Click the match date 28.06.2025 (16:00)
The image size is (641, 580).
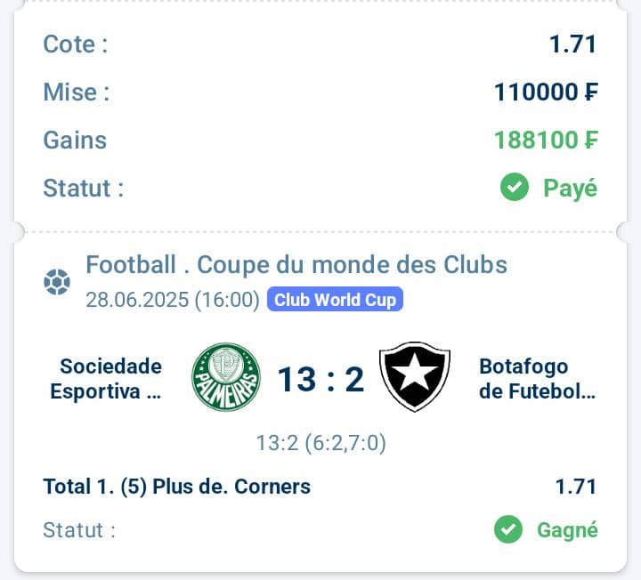(173, 300)
